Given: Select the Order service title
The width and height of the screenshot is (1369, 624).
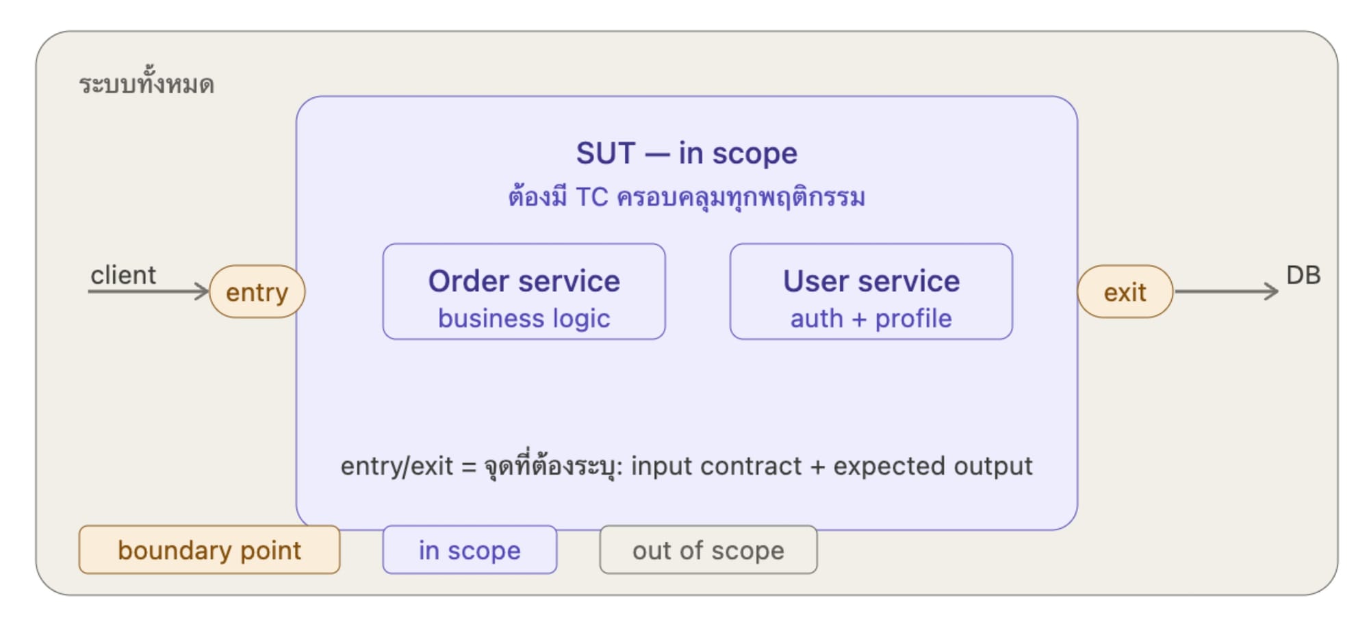Looking at the screenshot, I should coord(524,281).
